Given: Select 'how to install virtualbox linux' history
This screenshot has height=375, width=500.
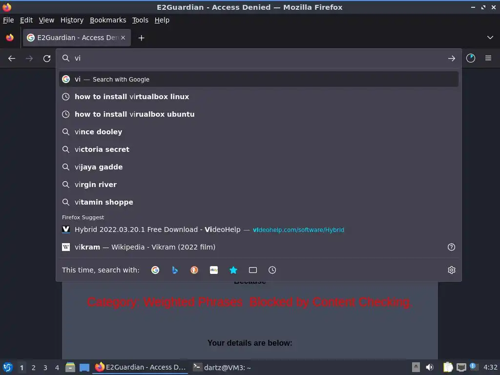Looking at the screenshot, I should click(x=259, y=97).
